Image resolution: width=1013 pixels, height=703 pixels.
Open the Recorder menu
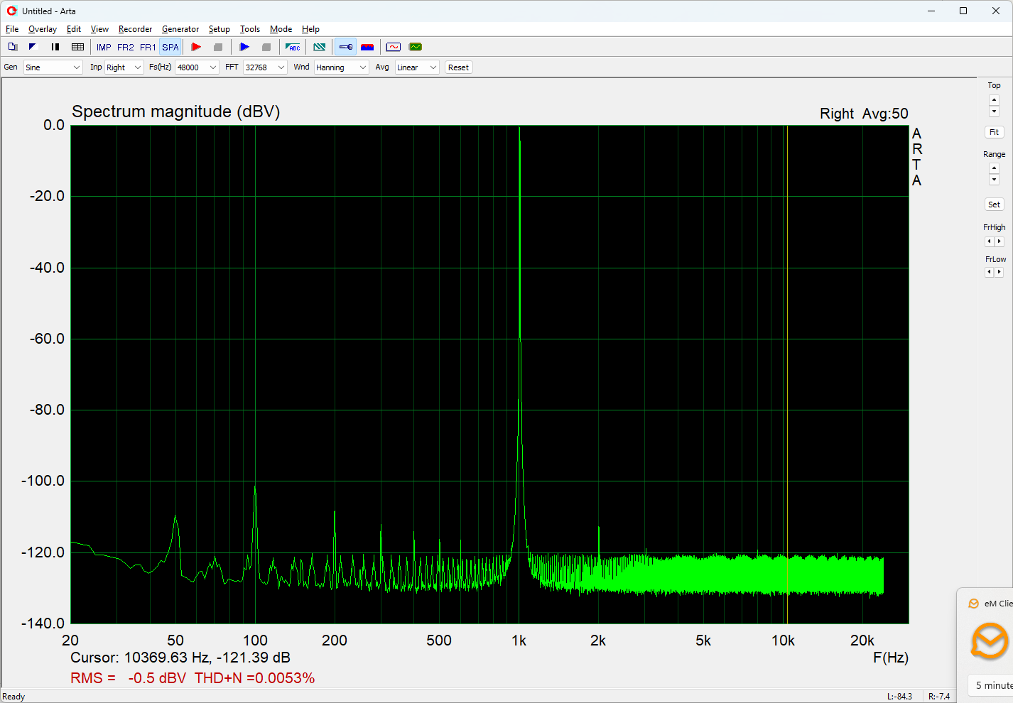(x=135, y=29)
